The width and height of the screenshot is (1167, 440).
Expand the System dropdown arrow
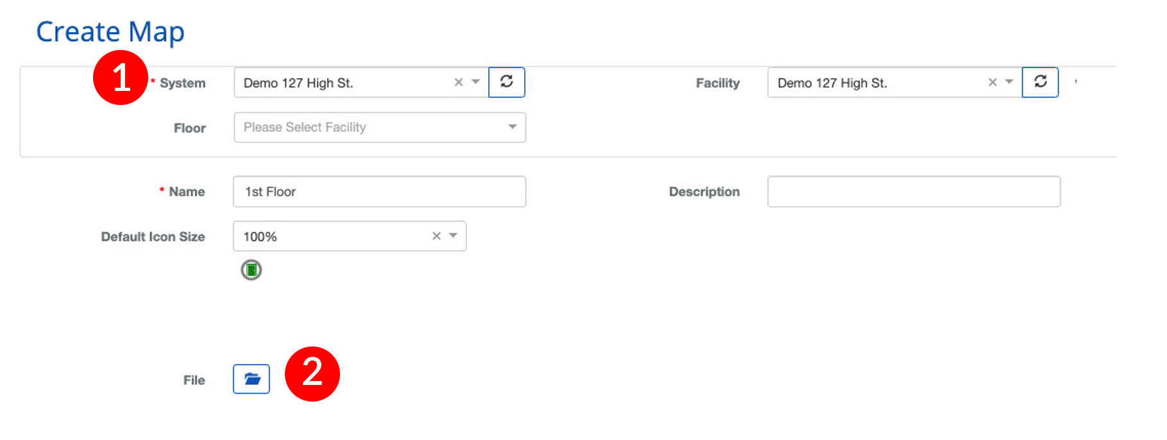(x=476, y=82)
